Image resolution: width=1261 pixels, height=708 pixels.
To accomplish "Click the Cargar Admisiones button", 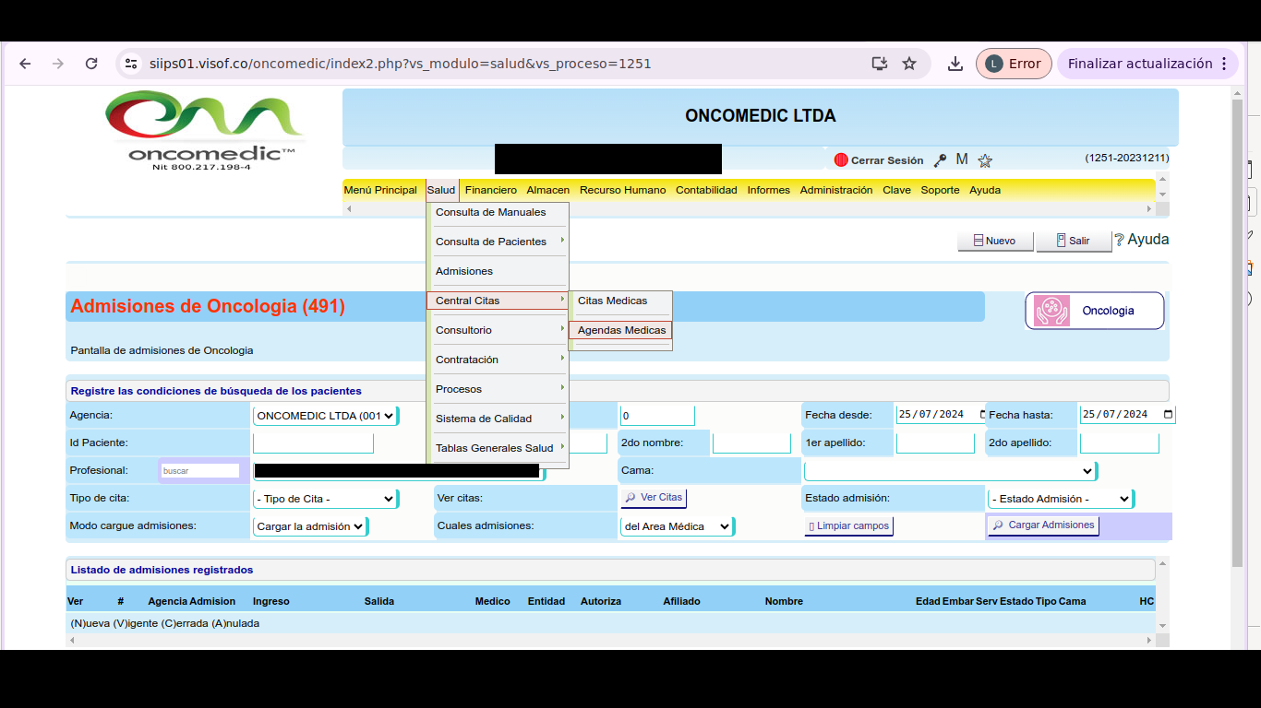I will (x=1043, y=525).
